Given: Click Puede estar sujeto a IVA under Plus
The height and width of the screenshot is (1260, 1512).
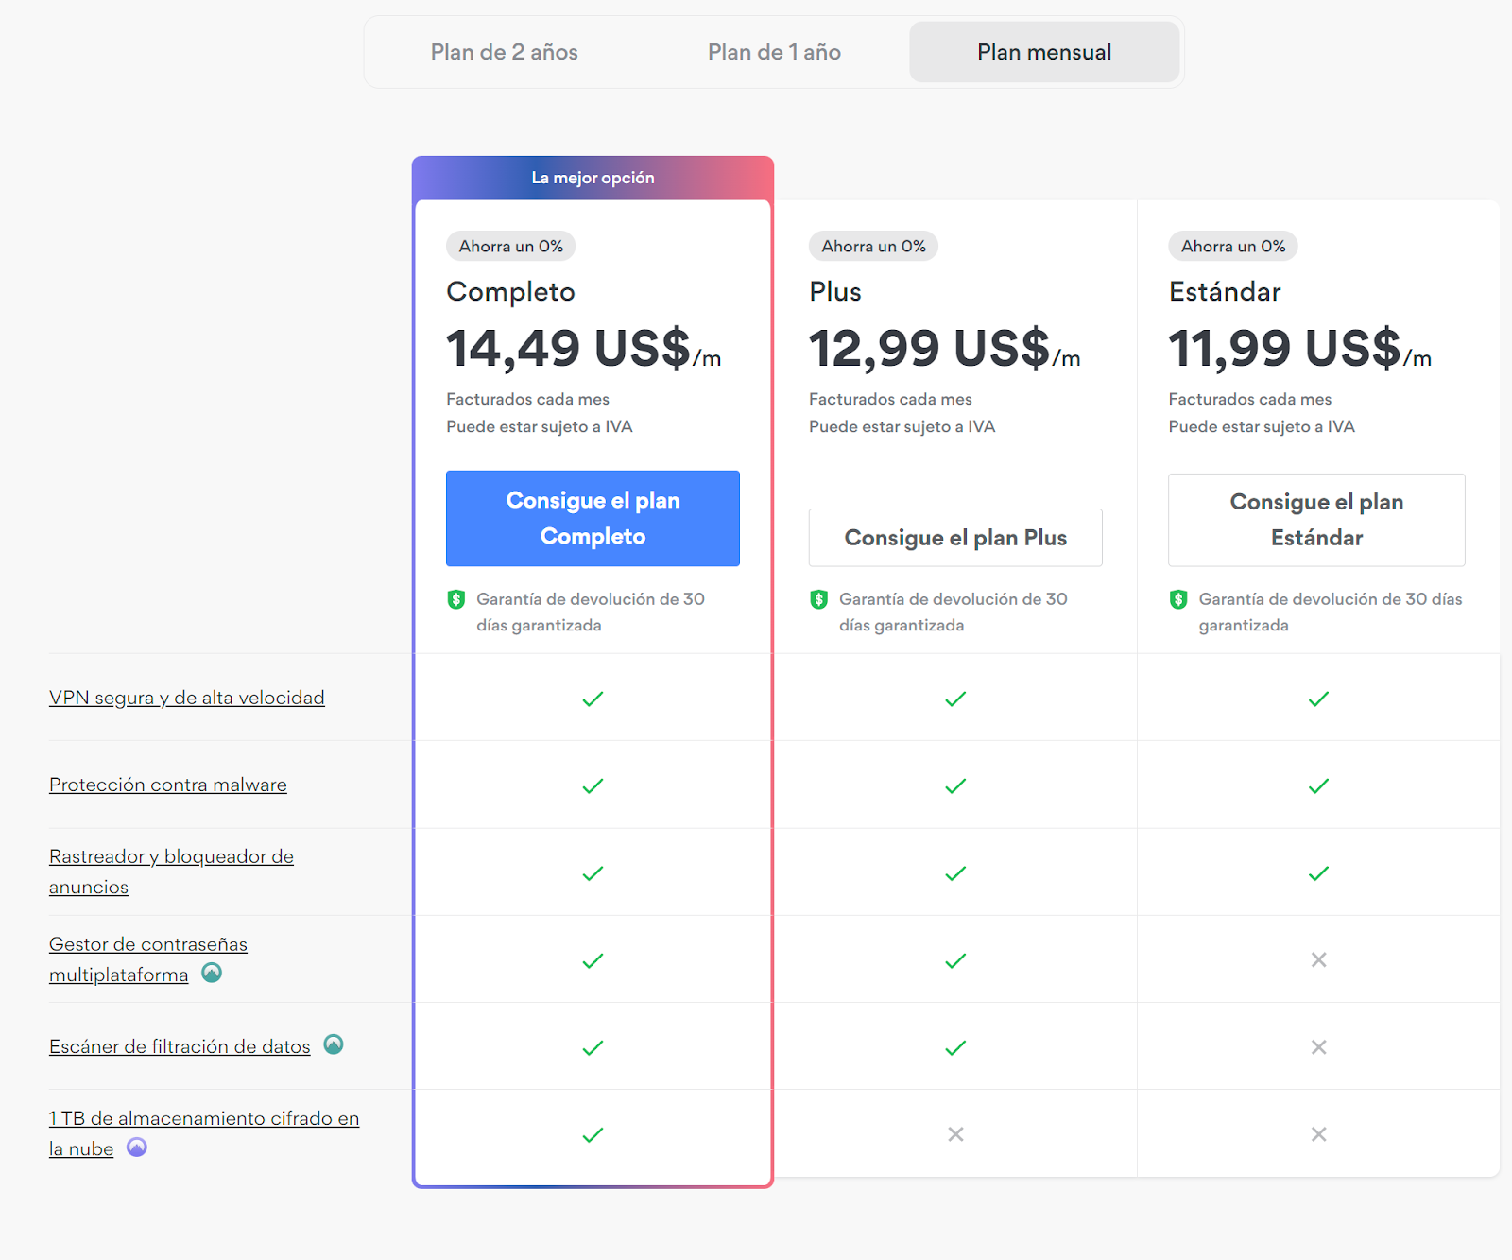Looking at the screenshot, I should [x=902, y=426].
